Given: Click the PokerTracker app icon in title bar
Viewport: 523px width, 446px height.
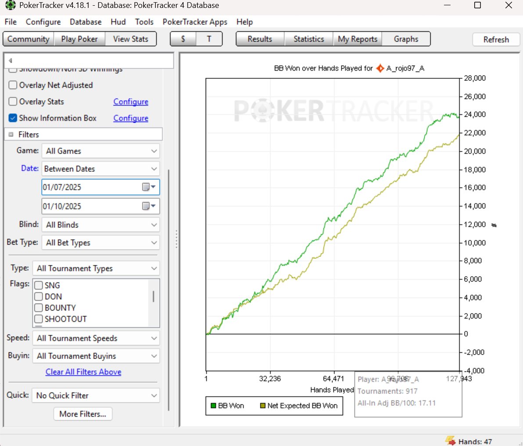Looking at the screenshot, I should [10, 5].
